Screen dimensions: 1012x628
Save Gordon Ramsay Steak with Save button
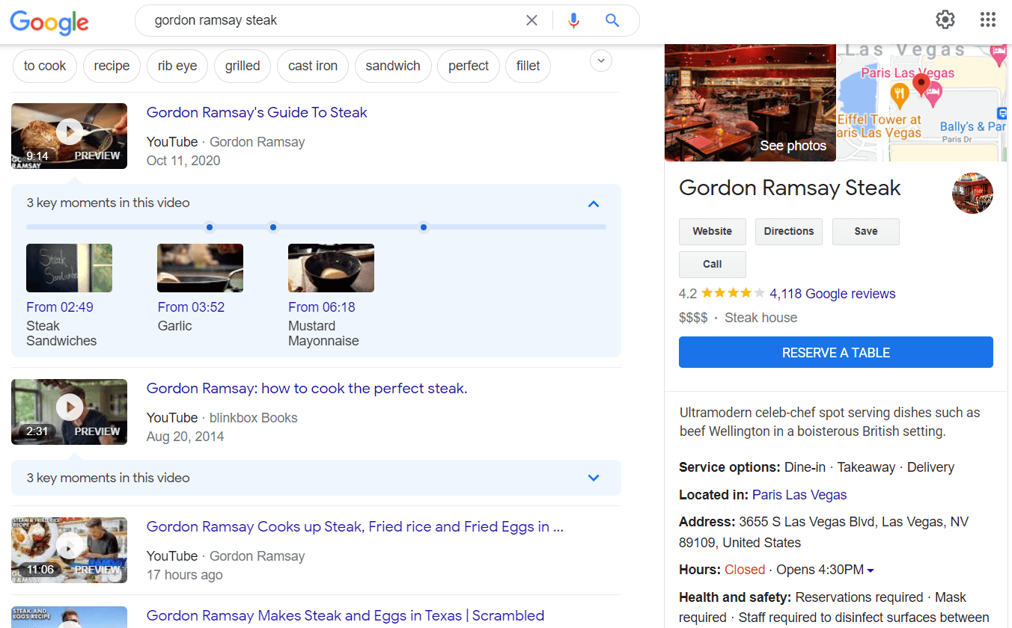(866, 232)
